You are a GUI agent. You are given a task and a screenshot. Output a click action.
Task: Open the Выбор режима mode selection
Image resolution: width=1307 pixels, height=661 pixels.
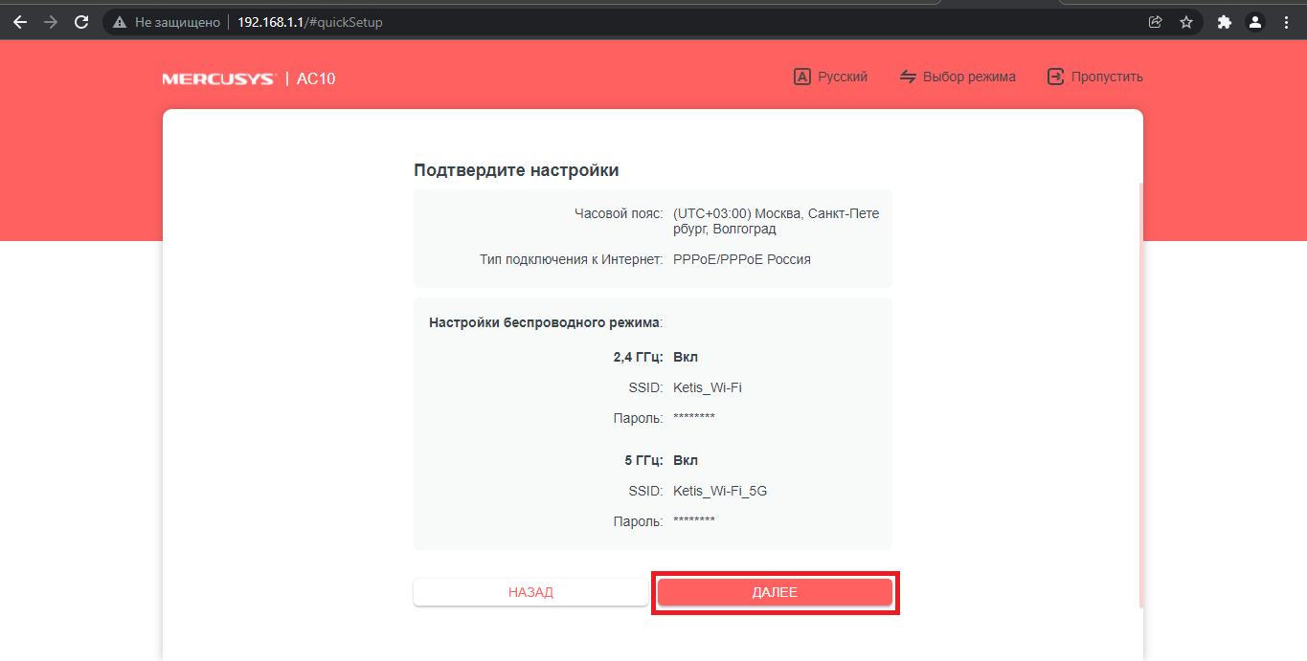(x=969, y=77)
